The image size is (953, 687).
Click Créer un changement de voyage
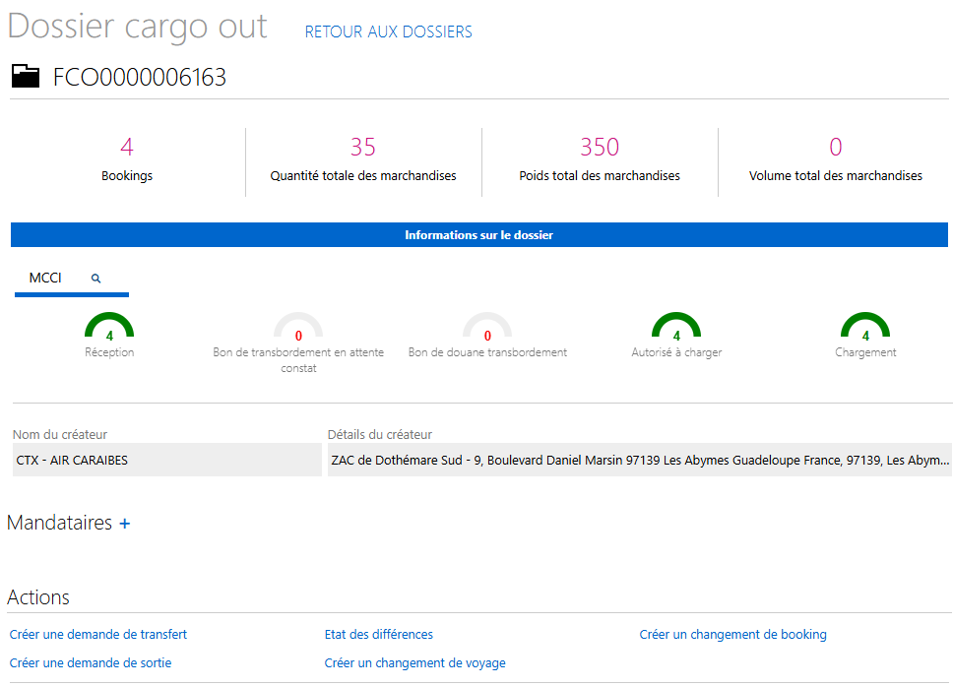[x=414, y=663]
